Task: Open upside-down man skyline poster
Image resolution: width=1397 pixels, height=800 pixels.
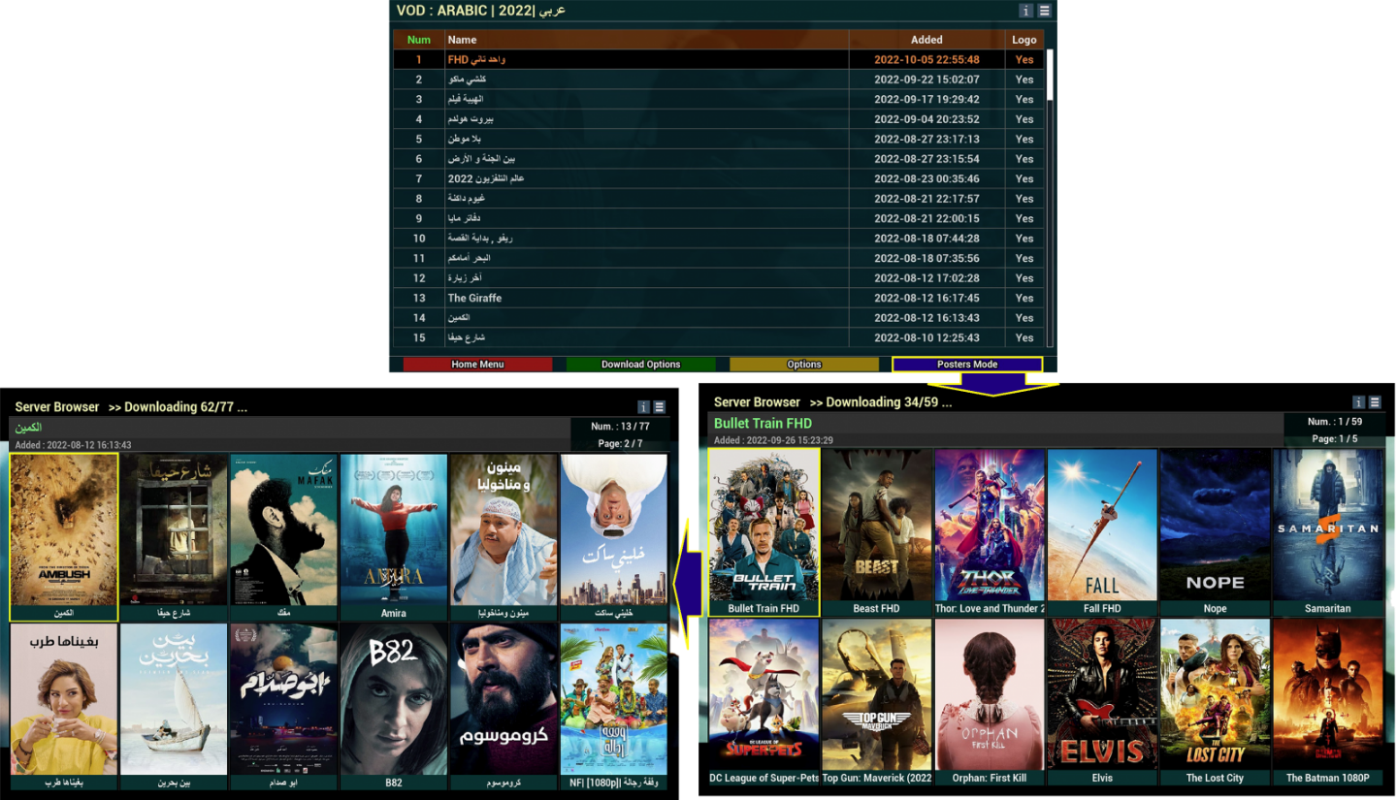Action: (x=614, y=537)
